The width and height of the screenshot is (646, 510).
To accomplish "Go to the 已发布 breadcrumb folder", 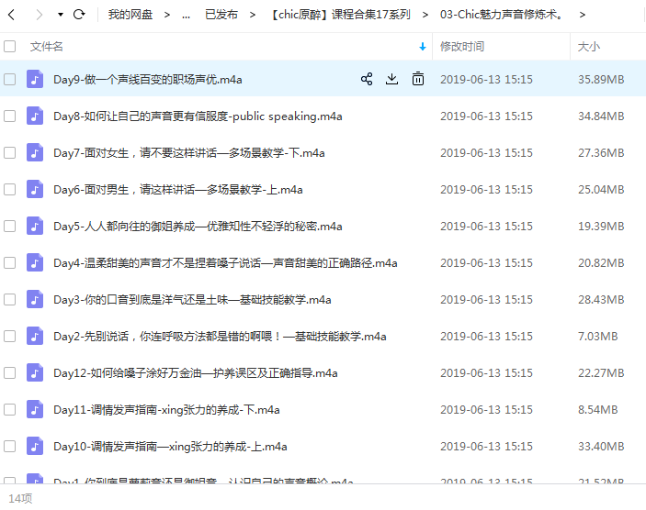I will 221,15.
